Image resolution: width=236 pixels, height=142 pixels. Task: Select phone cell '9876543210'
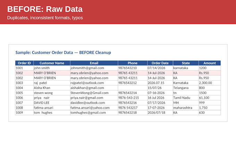(x=133, y=68)
